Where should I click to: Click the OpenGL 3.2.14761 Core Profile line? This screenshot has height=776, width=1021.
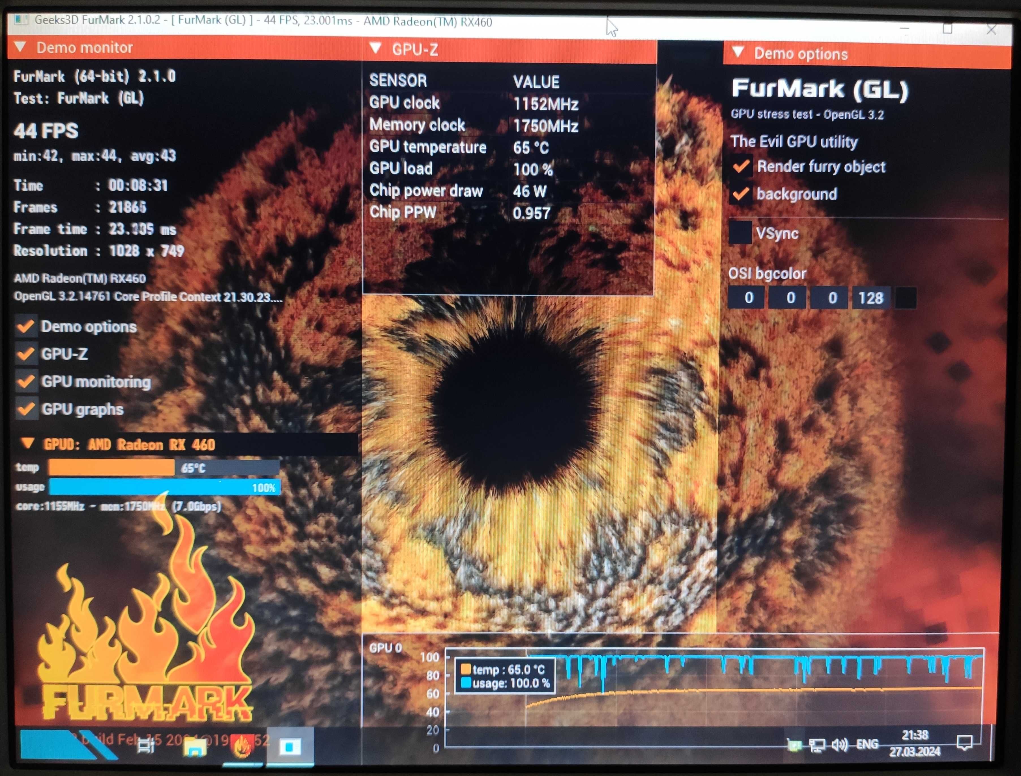(x=148, y=296)
